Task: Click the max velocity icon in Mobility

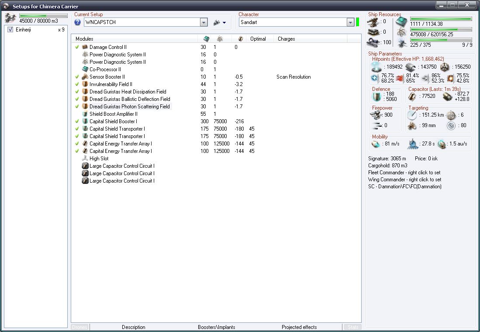Action: click(376, 144)
